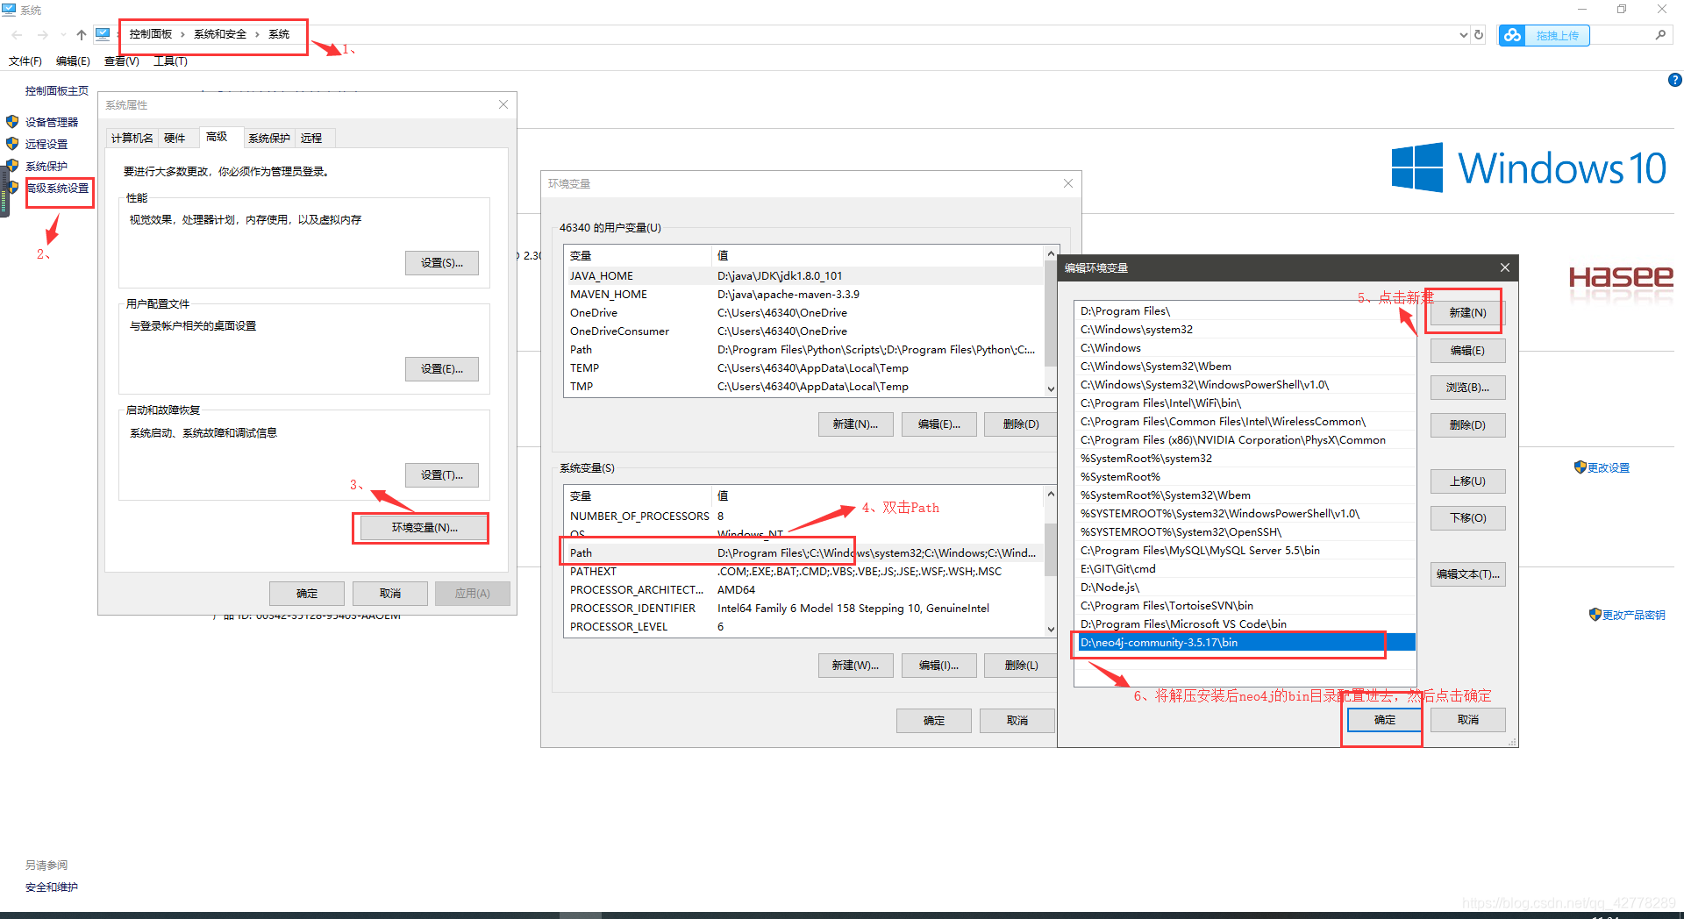Click 下移(O) button
1684x919 pixels.
point(1467,518)
